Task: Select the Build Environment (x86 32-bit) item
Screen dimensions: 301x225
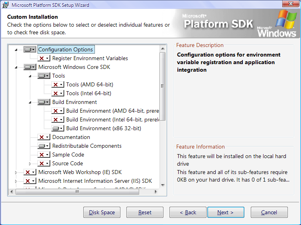Action: (x=104, y=128)
